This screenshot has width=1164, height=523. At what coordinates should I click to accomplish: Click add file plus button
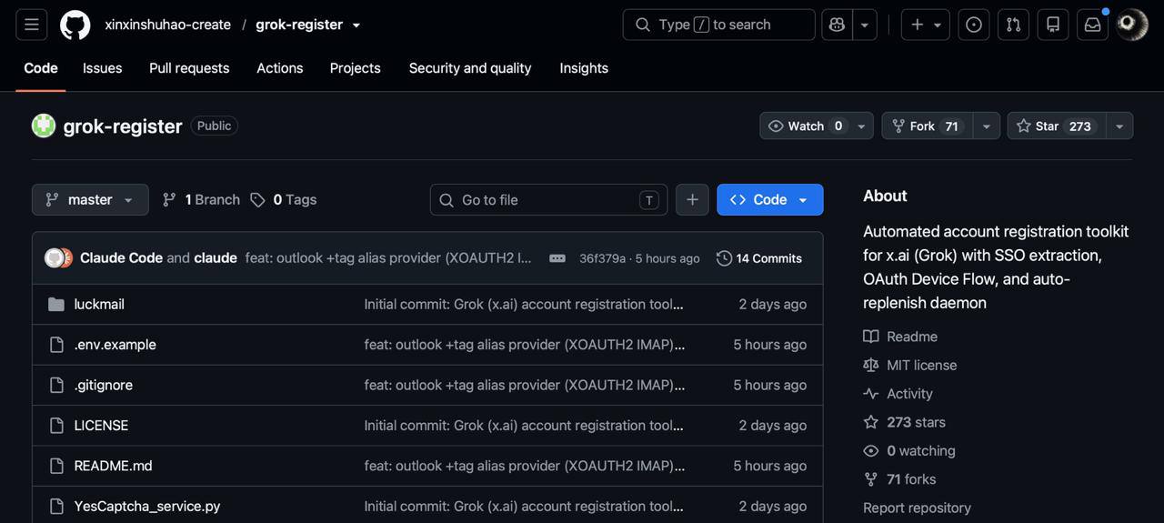[692, 199]
